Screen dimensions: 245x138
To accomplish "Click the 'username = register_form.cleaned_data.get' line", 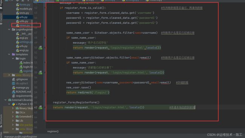I will pos(110,13).
